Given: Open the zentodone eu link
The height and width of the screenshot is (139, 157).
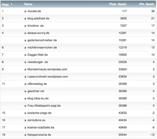Looking at the screenshot, I should [36, 120].
